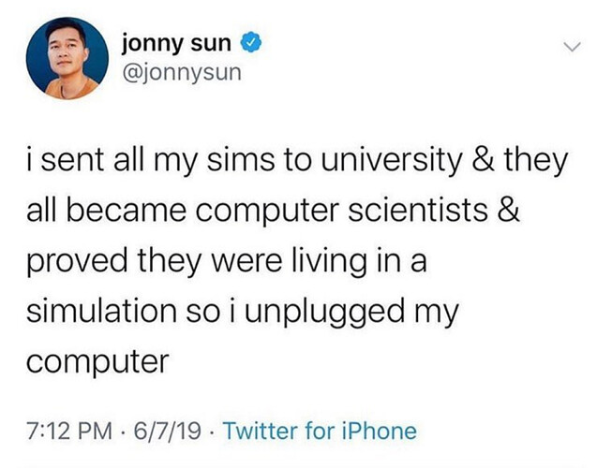This screenshot has height=468, width=597.
Task: Click the ampersand right after "university"
Action: click(484, 160)
